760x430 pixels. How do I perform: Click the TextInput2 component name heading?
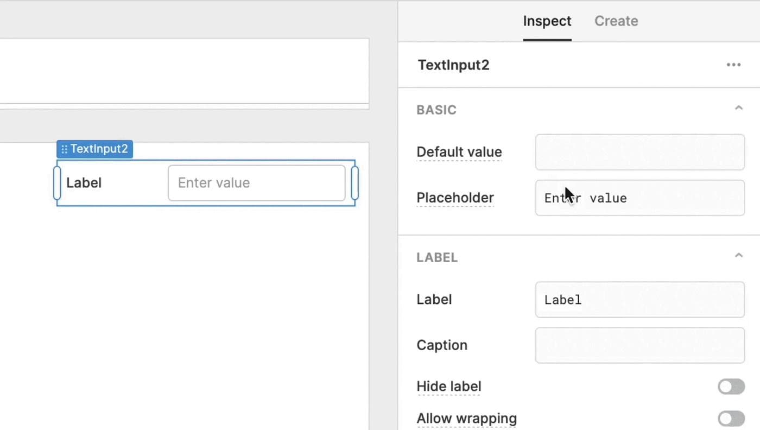pos(453,65)
